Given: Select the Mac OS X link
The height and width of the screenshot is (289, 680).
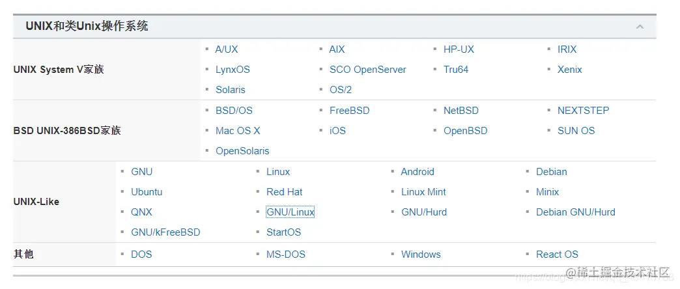Looking at the screenshot, I should tap(238, 131).
